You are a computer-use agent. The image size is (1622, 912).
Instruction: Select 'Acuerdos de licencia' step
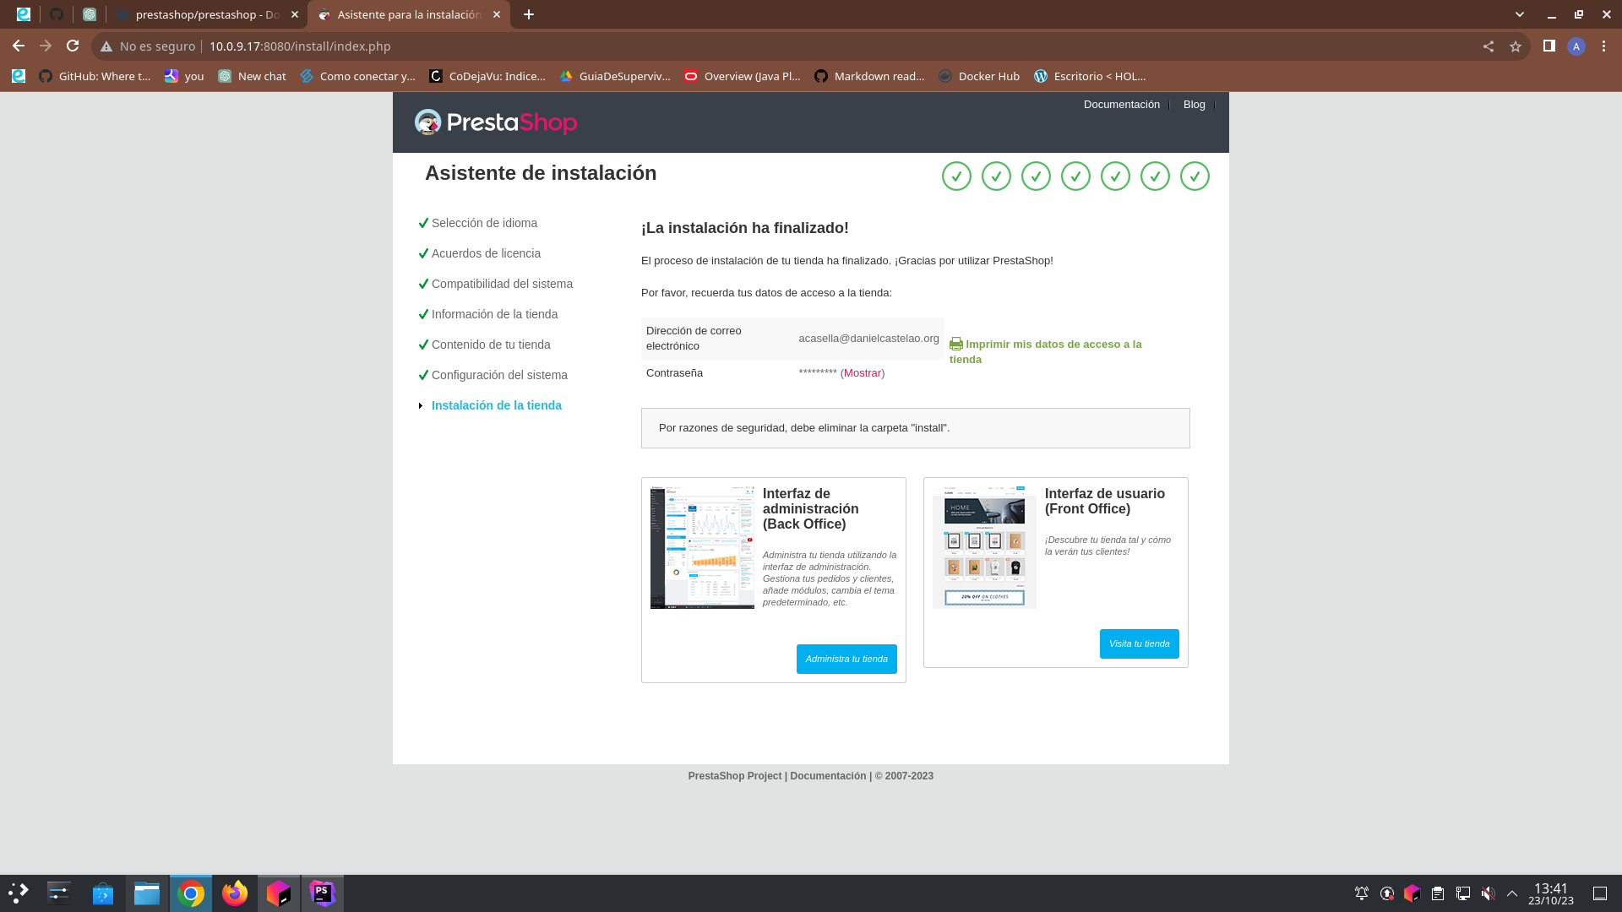(x=486, y=253)
